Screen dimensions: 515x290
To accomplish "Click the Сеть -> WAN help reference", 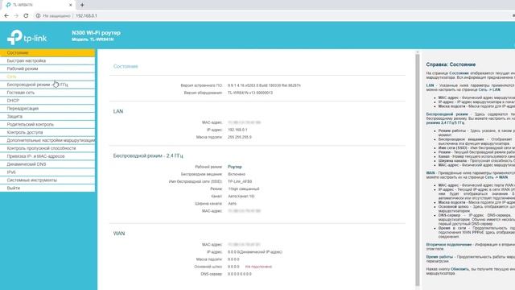I will click(496, 177).
